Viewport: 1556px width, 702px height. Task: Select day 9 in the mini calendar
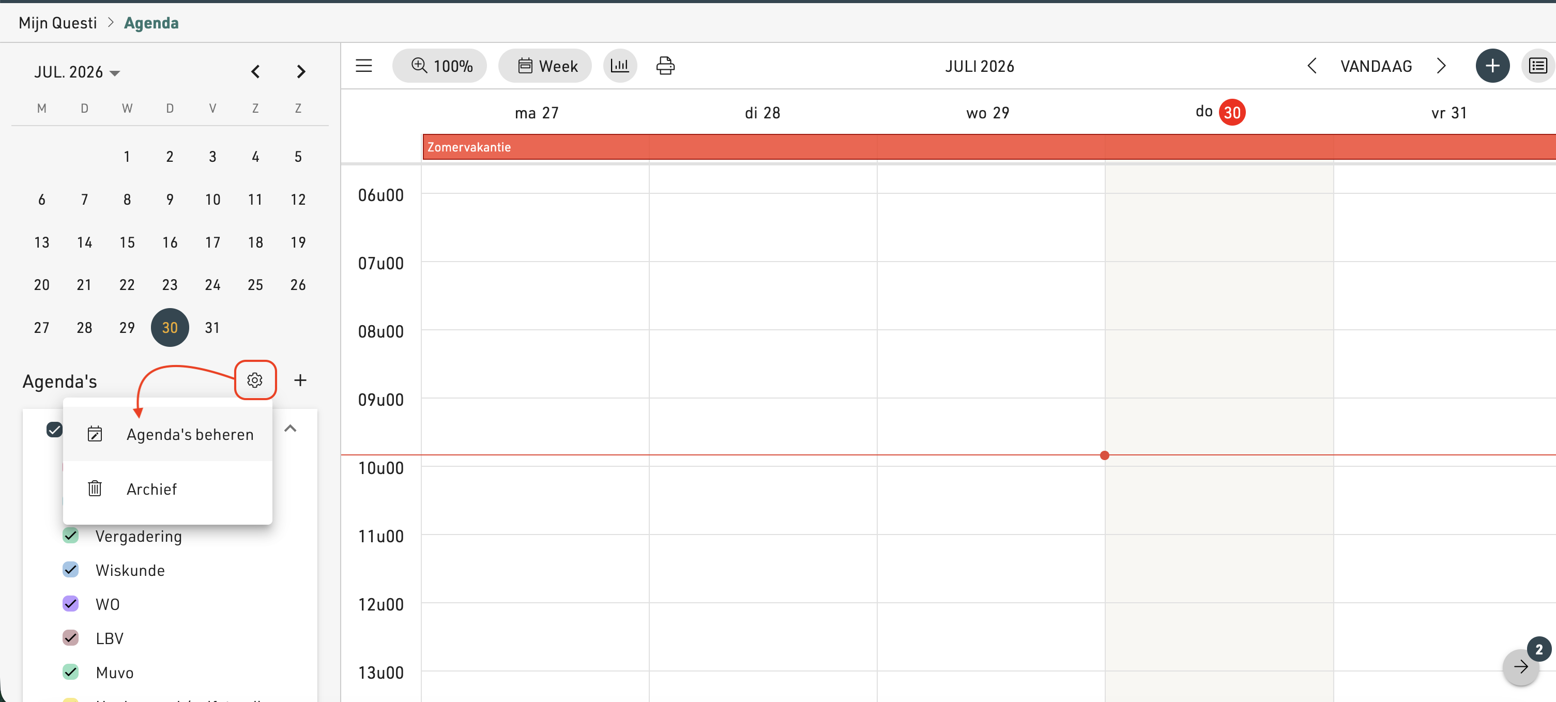coord(170,200)
